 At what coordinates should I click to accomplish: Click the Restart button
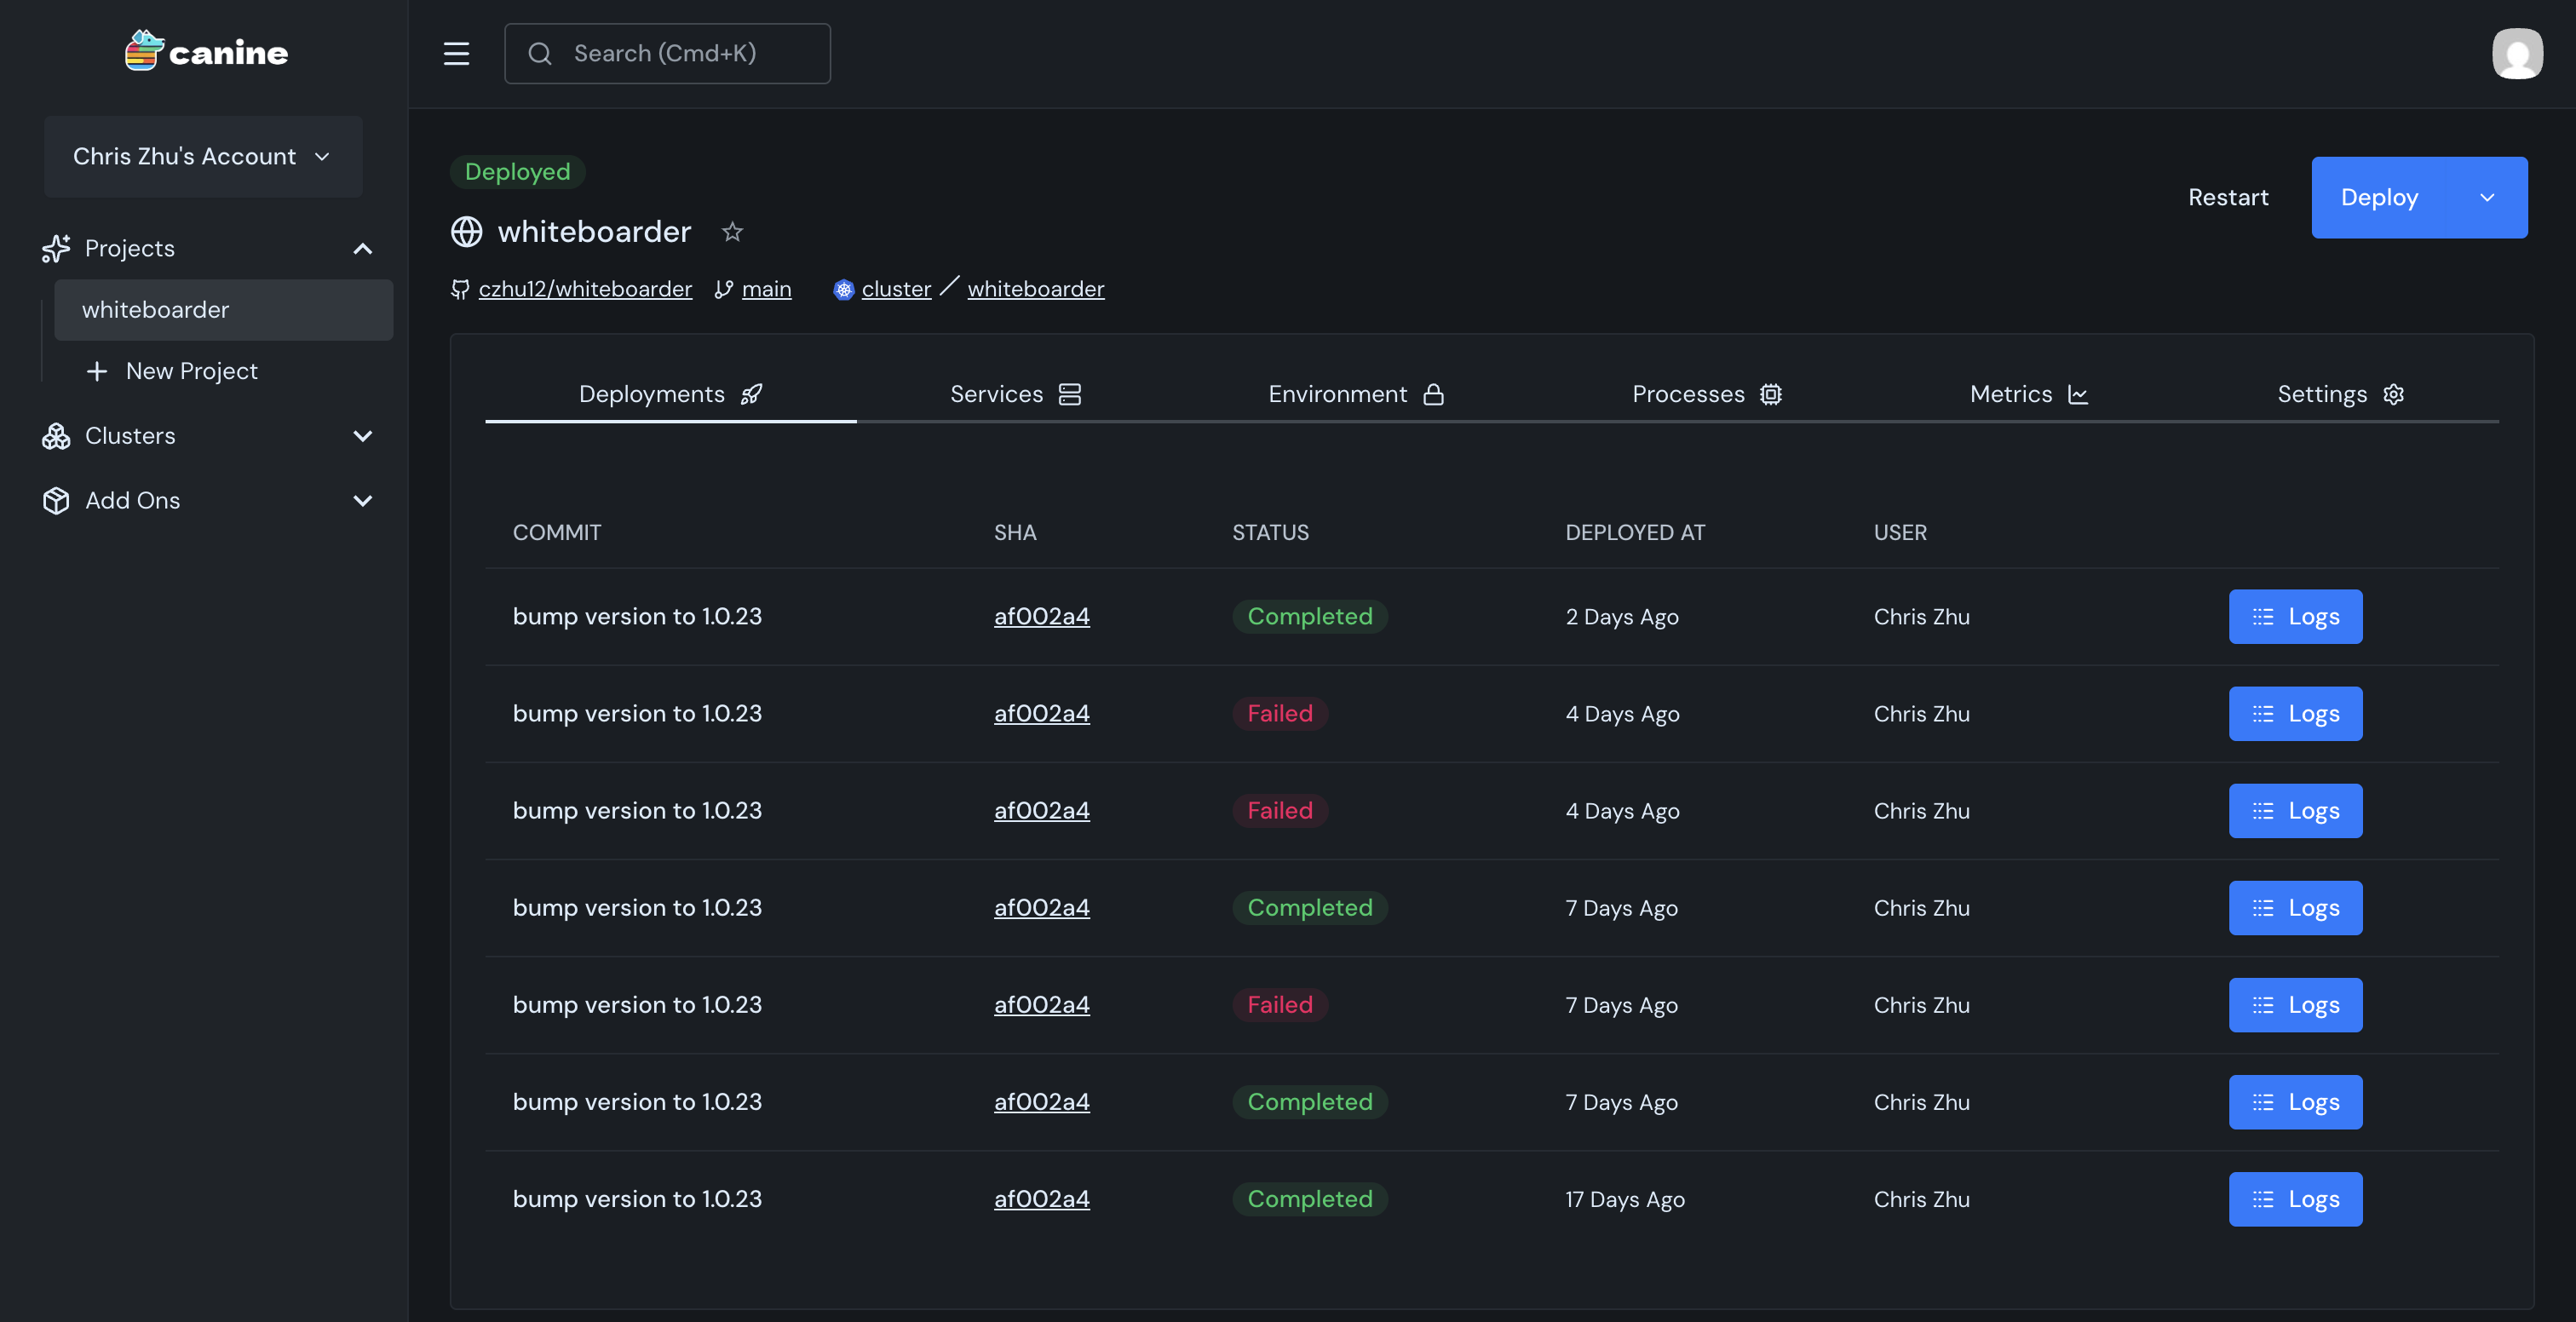point(2227,198)
